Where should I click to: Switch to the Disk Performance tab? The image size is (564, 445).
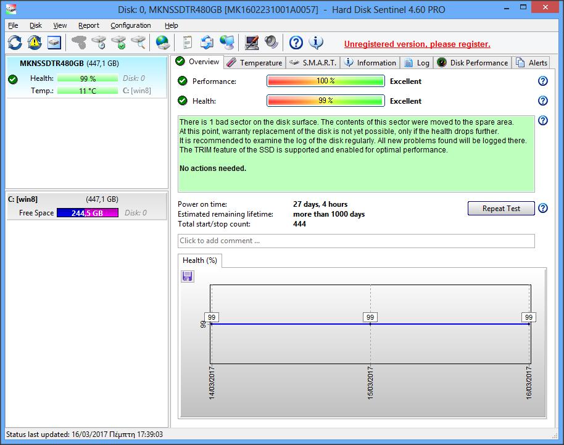(473, 62)
